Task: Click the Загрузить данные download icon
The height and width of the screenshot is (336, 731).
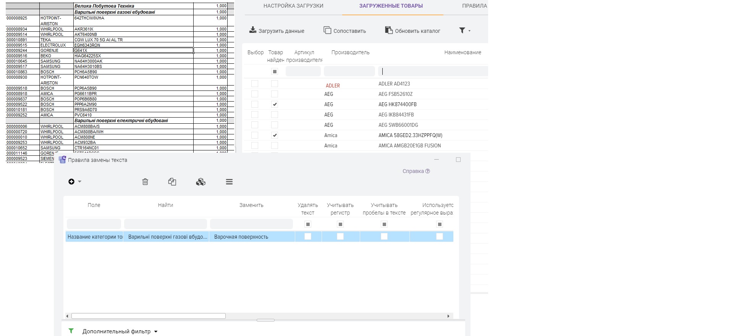Action: [x=252, y=30]
